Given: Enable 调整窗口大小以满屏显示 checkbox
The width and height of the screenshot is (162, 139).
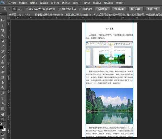Looking at the screenshot, I should point(26,9).
